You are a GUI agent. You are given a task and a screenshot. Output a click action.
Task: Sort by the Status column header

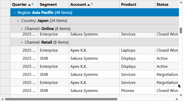pyautogui.click(x=167, y=4)
